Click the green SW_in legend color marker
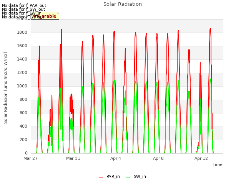Viewport: 246px width, 184px height. pos(128,177)
